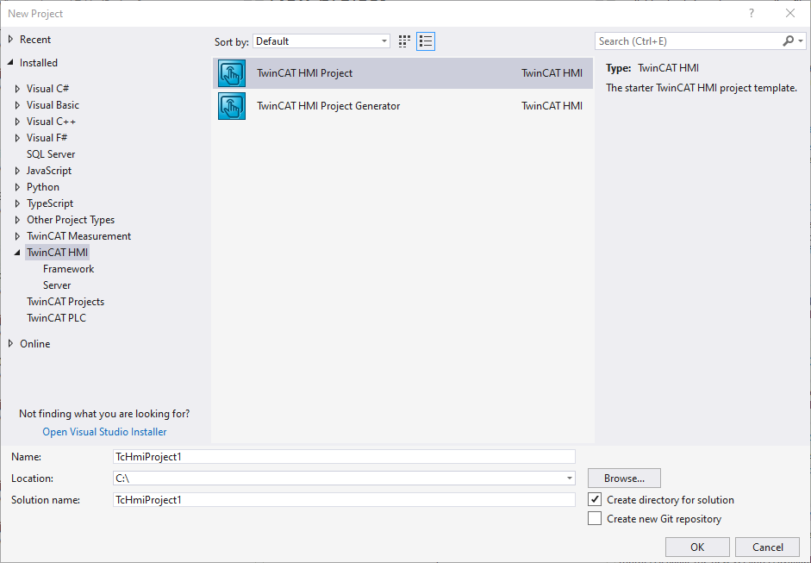Toggle Create directory for solution checkbox

(x=595, y=499)
